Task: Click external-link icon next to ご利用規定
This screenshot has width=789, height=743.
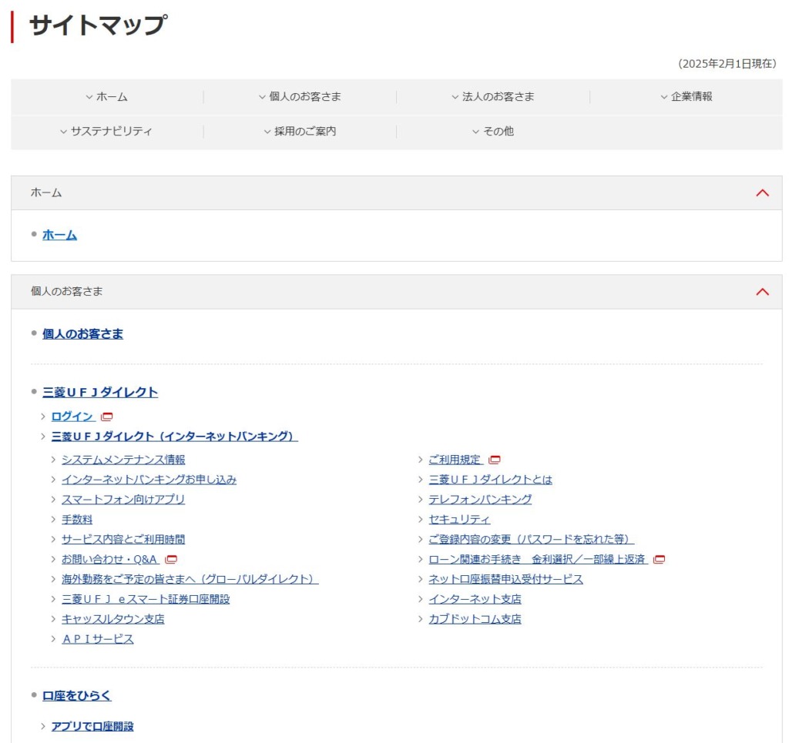Action: tap(495, 460)
